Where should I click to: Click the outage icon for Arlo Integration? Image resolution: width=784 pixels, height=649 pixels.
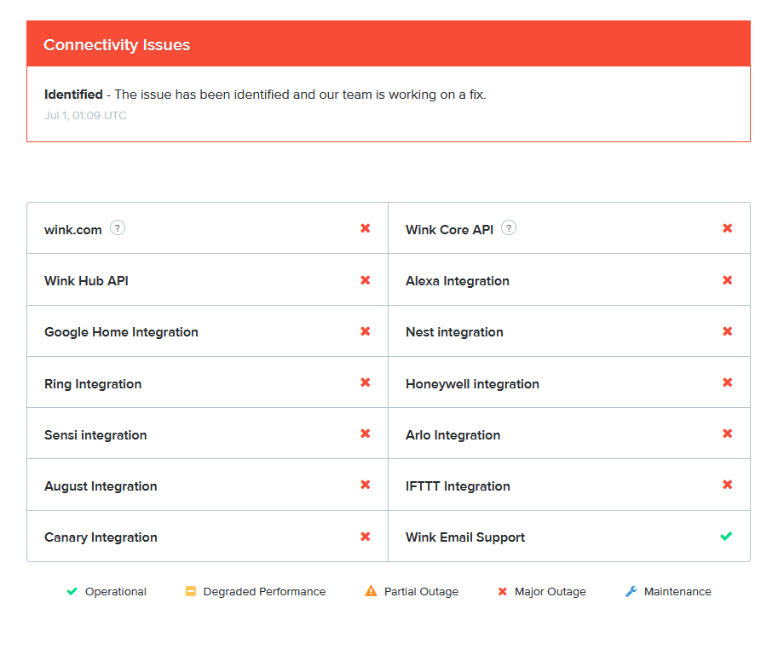728,434
